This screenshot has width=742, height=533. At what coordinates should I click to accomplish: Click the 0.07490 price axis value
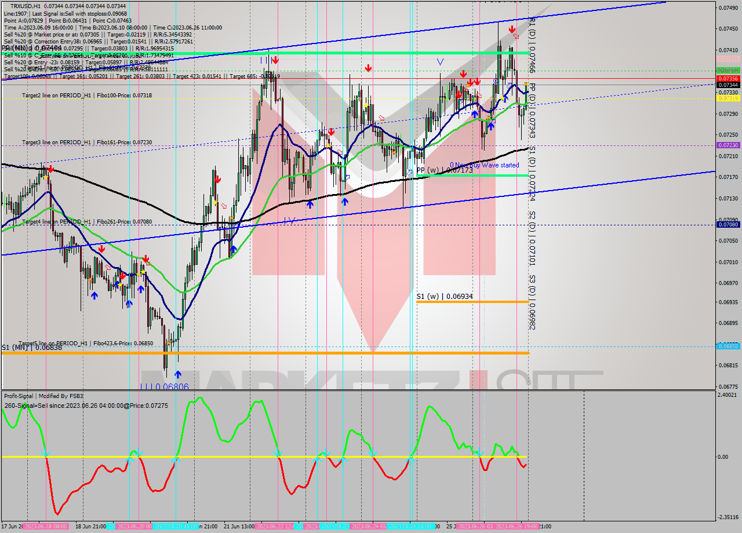728,8
